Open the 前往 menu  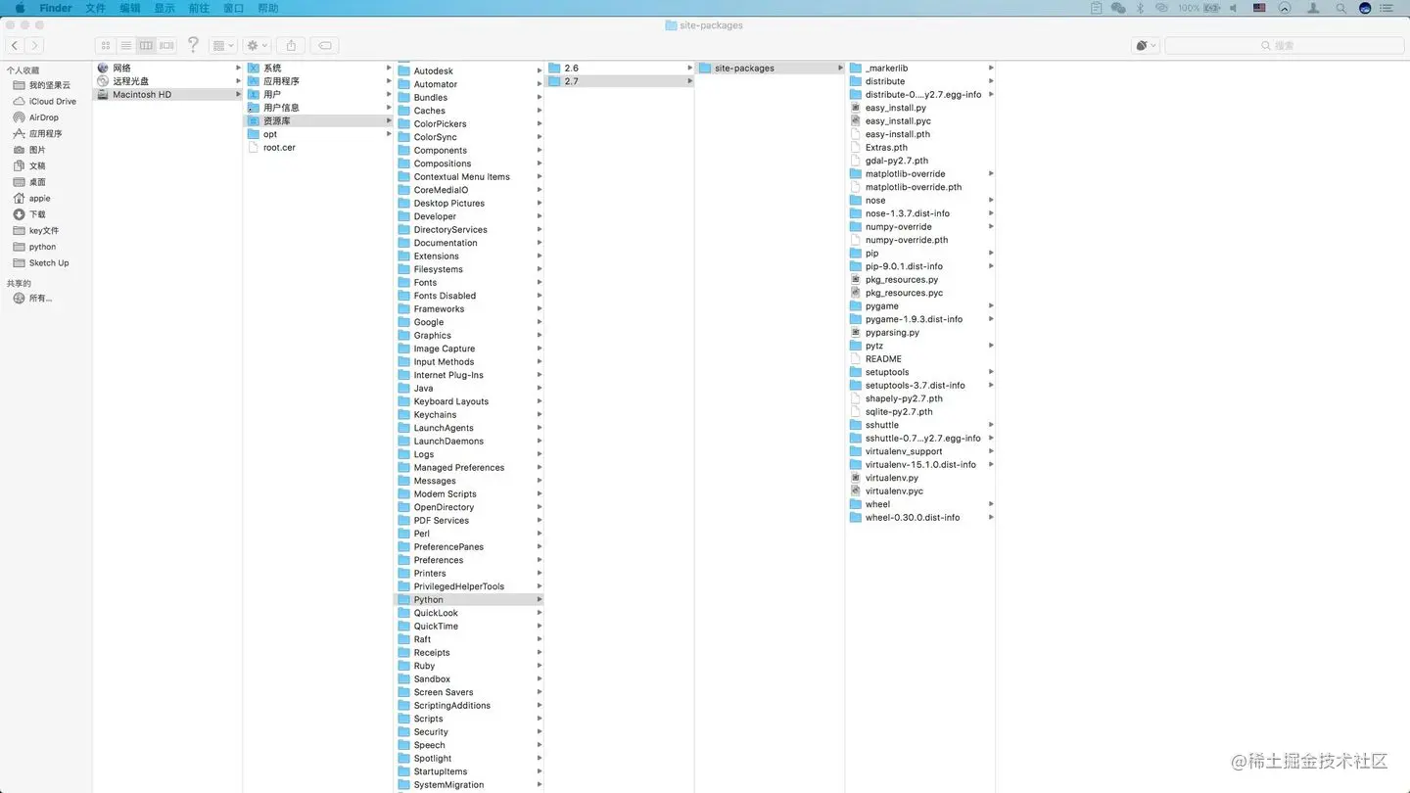click(199, 8)
